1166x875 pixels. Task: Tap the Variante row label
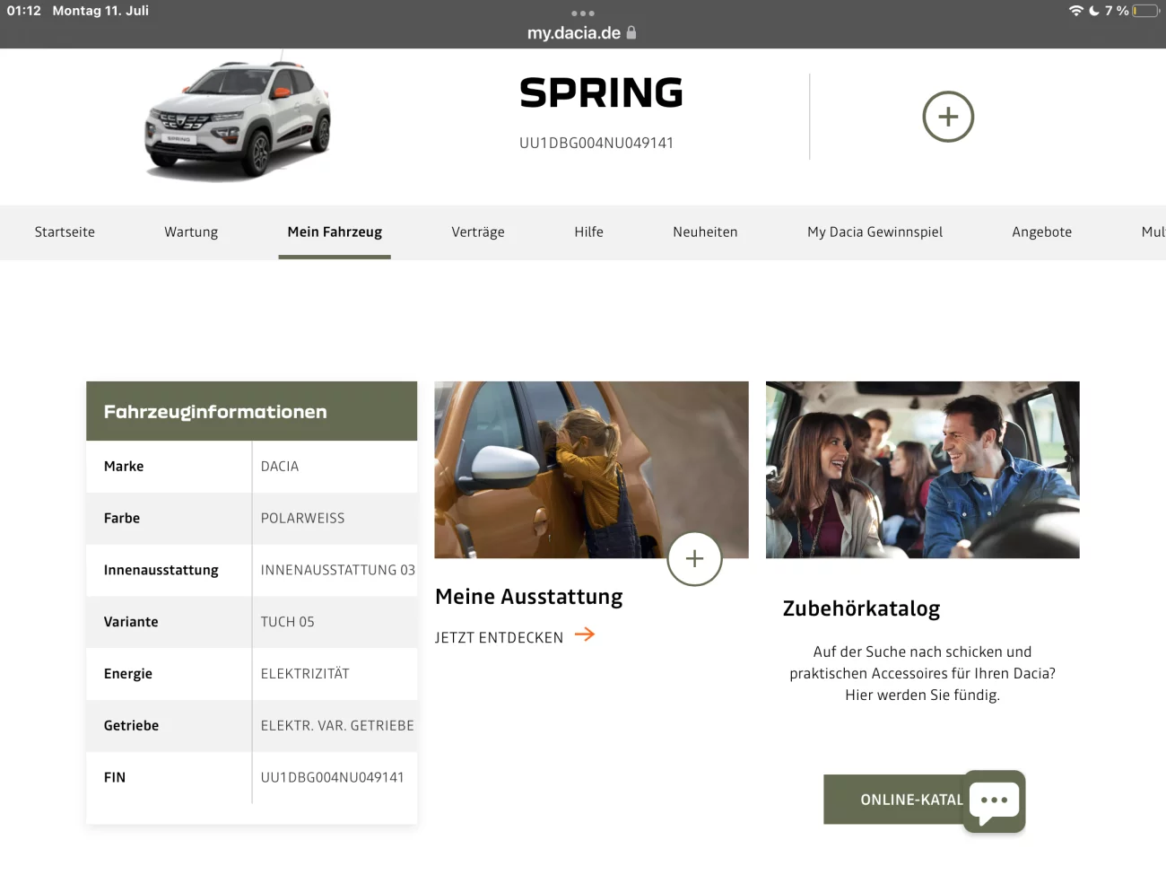[131, 622]
